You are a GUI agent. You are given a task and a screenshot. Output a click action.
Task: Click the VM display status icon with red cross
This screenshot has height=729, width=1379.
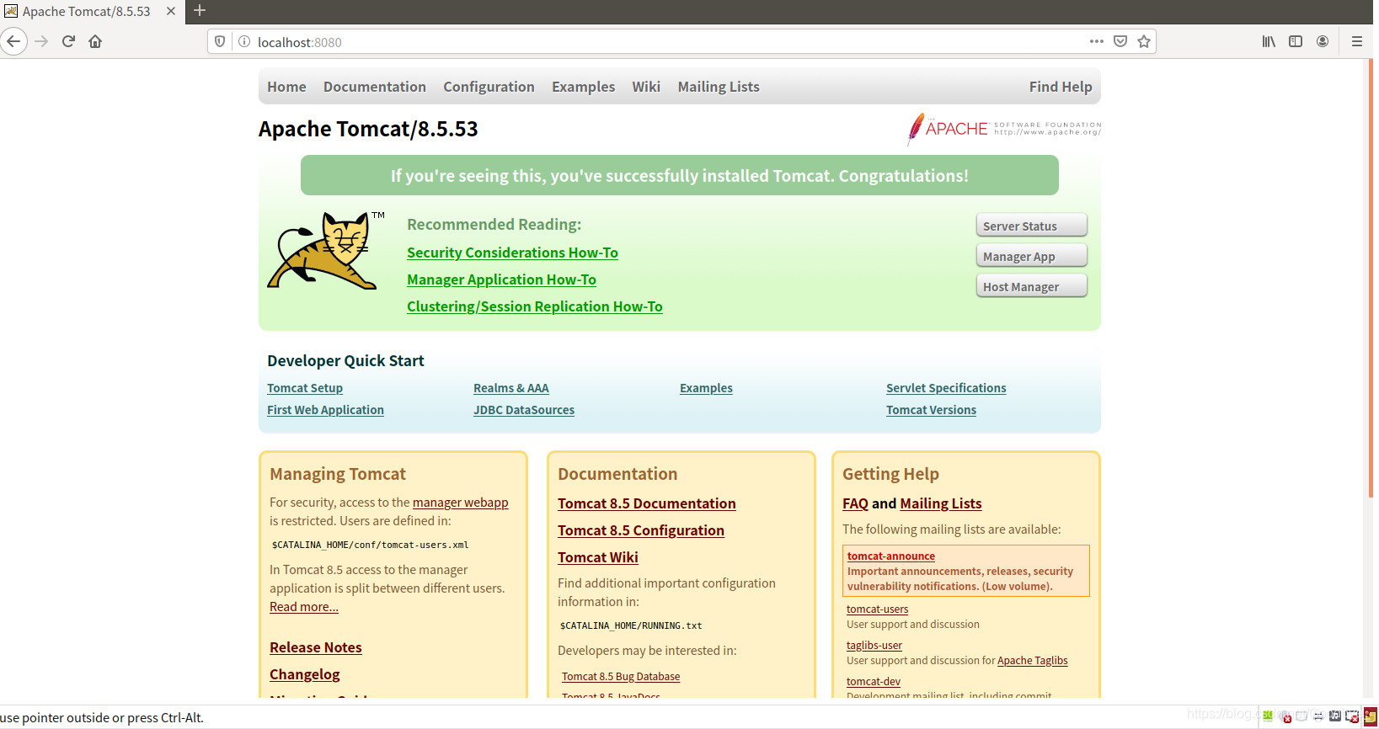tap(1352, 716)
